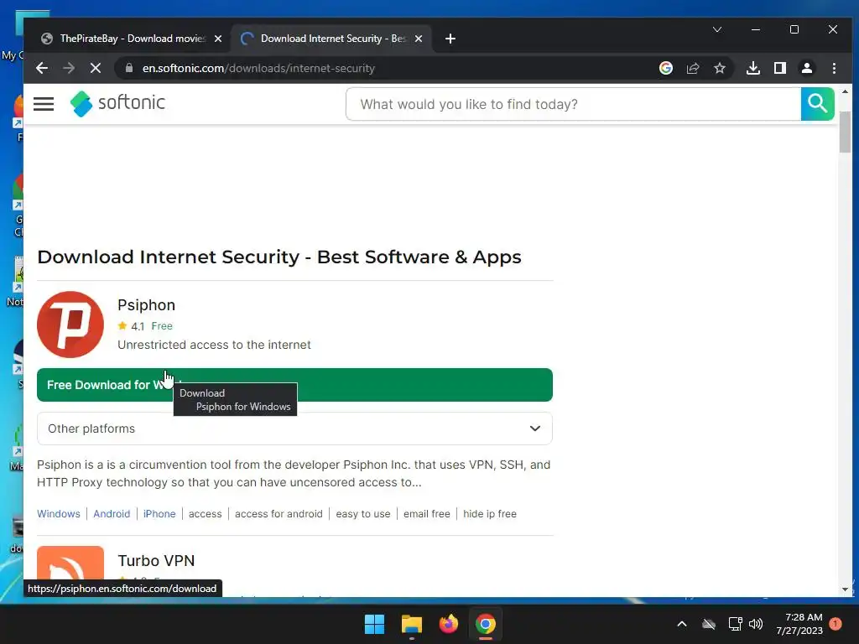Click 'Unrestricted access to the internet' text
Viewport: 859px width, 644px height.
214,345
